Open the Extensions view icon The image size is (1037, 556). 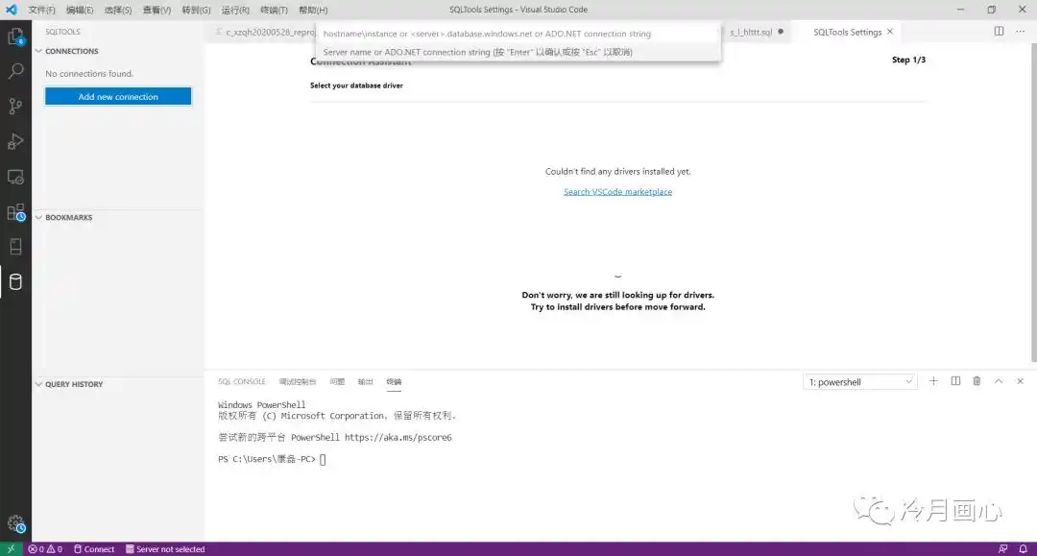(x=13, y=212)
